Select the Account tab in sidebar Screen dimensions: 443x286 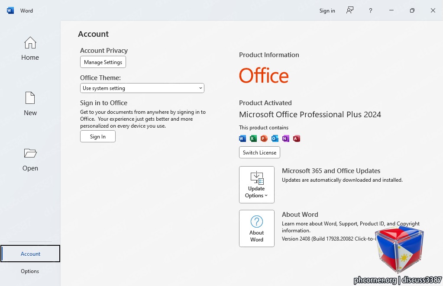tap(30, 254)
